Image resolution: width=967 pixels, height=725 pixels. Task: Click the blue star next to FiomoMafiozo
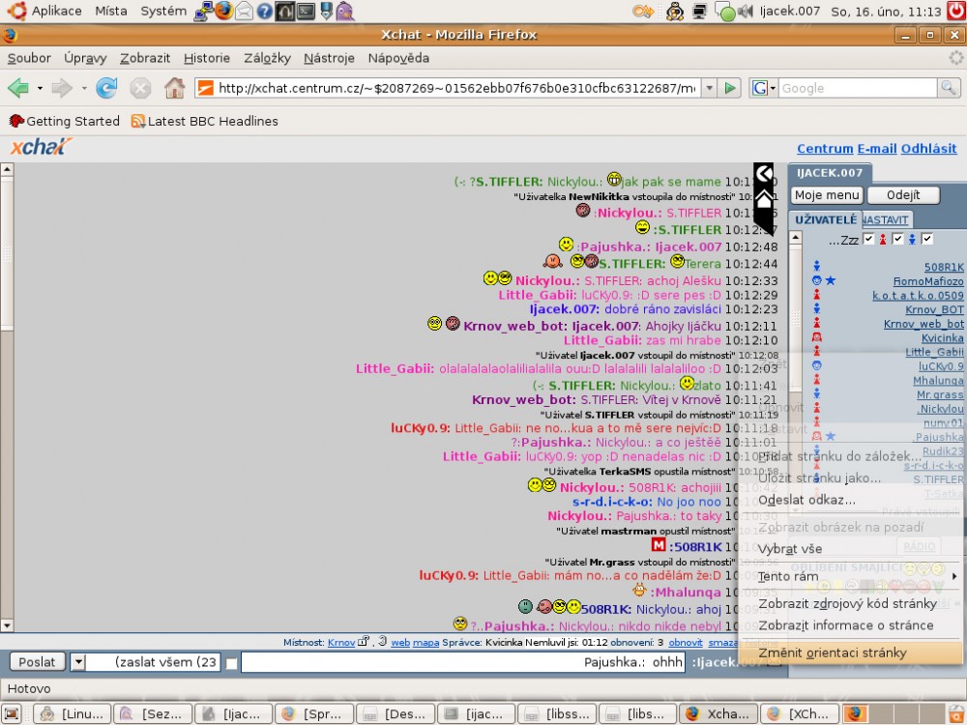[x=831, y=280]
